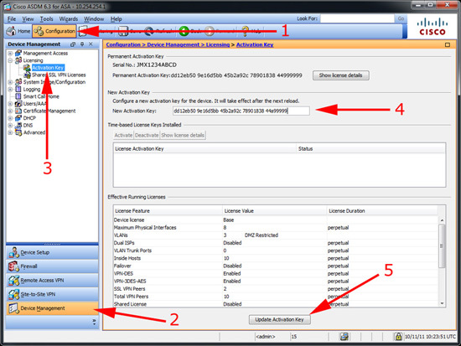
Task: Click Update Activation Key button
Action: [279, 319]
